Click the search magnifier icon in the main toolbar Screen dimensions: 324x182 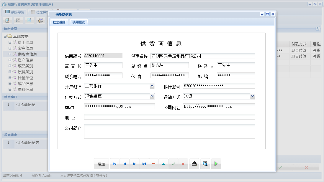coord(7,20)
